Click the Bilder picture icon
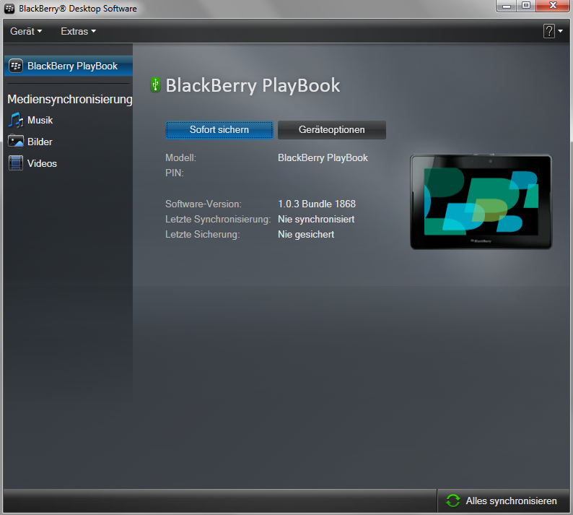573x515 pixels. [x=16, y=142]
